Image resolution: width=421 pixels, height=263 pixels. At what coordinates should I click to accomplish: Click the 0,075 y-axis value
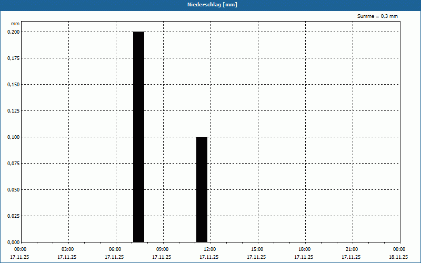click(14, 163)
